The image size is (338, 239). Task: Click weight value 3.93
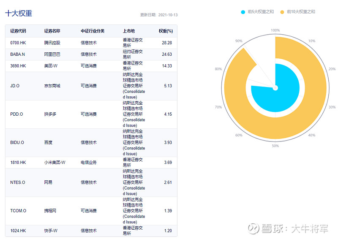168,142
